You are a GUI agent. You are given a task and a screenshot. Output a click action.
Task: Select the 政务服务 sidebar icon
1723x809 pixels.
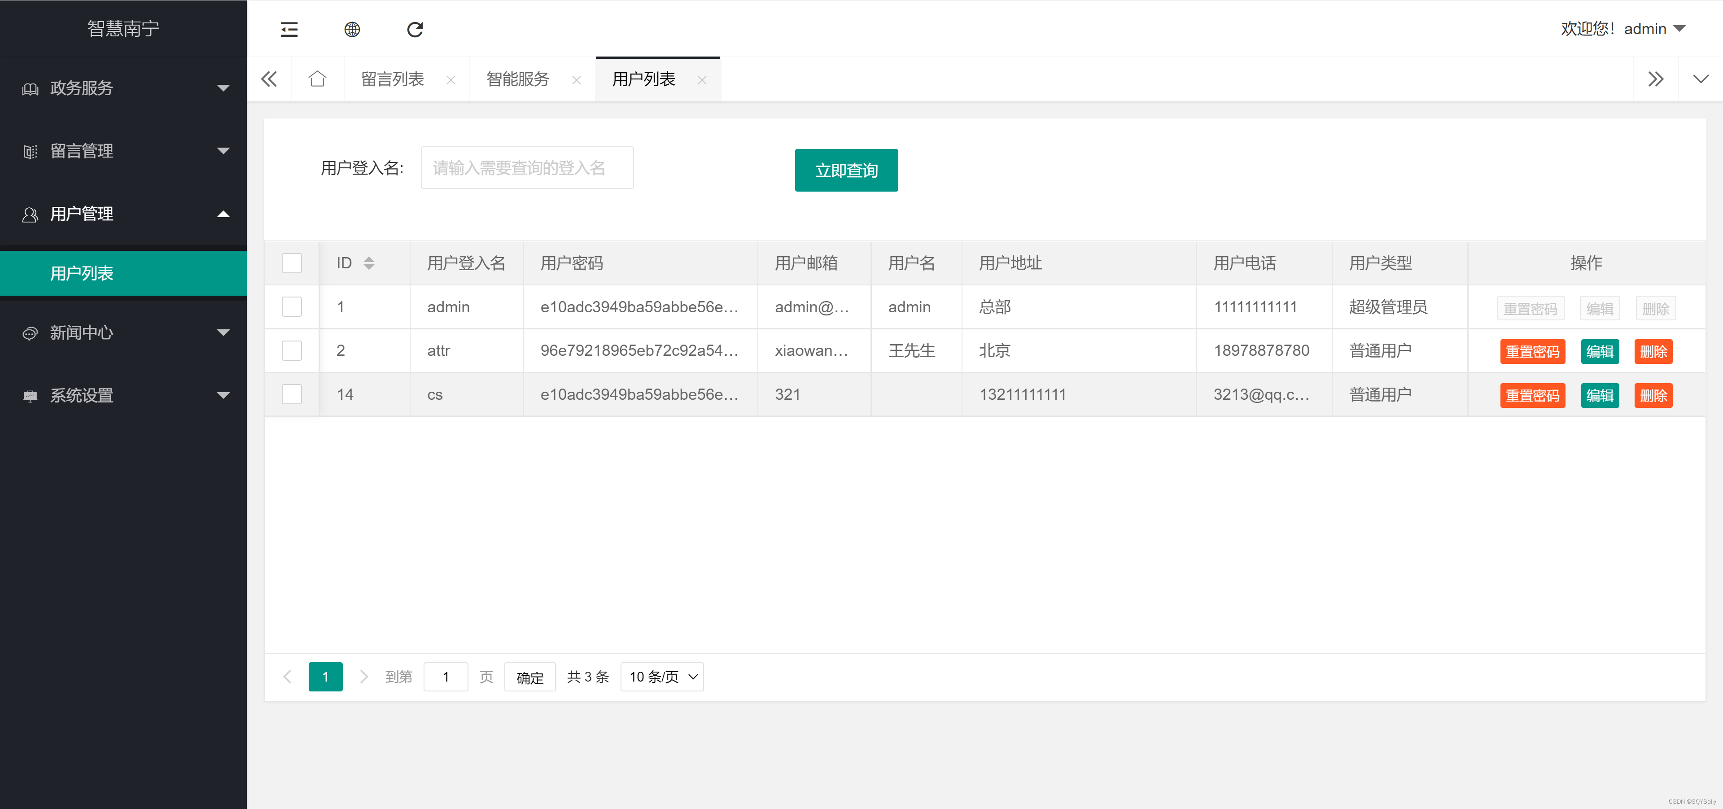[30, 88]
